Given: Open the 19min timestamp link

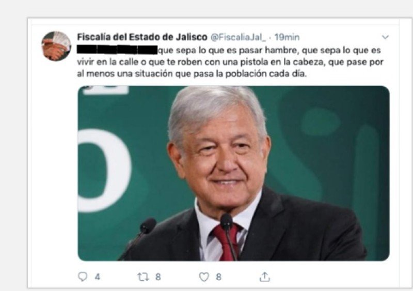Looking at the screenshot, I should coord(287,37).
